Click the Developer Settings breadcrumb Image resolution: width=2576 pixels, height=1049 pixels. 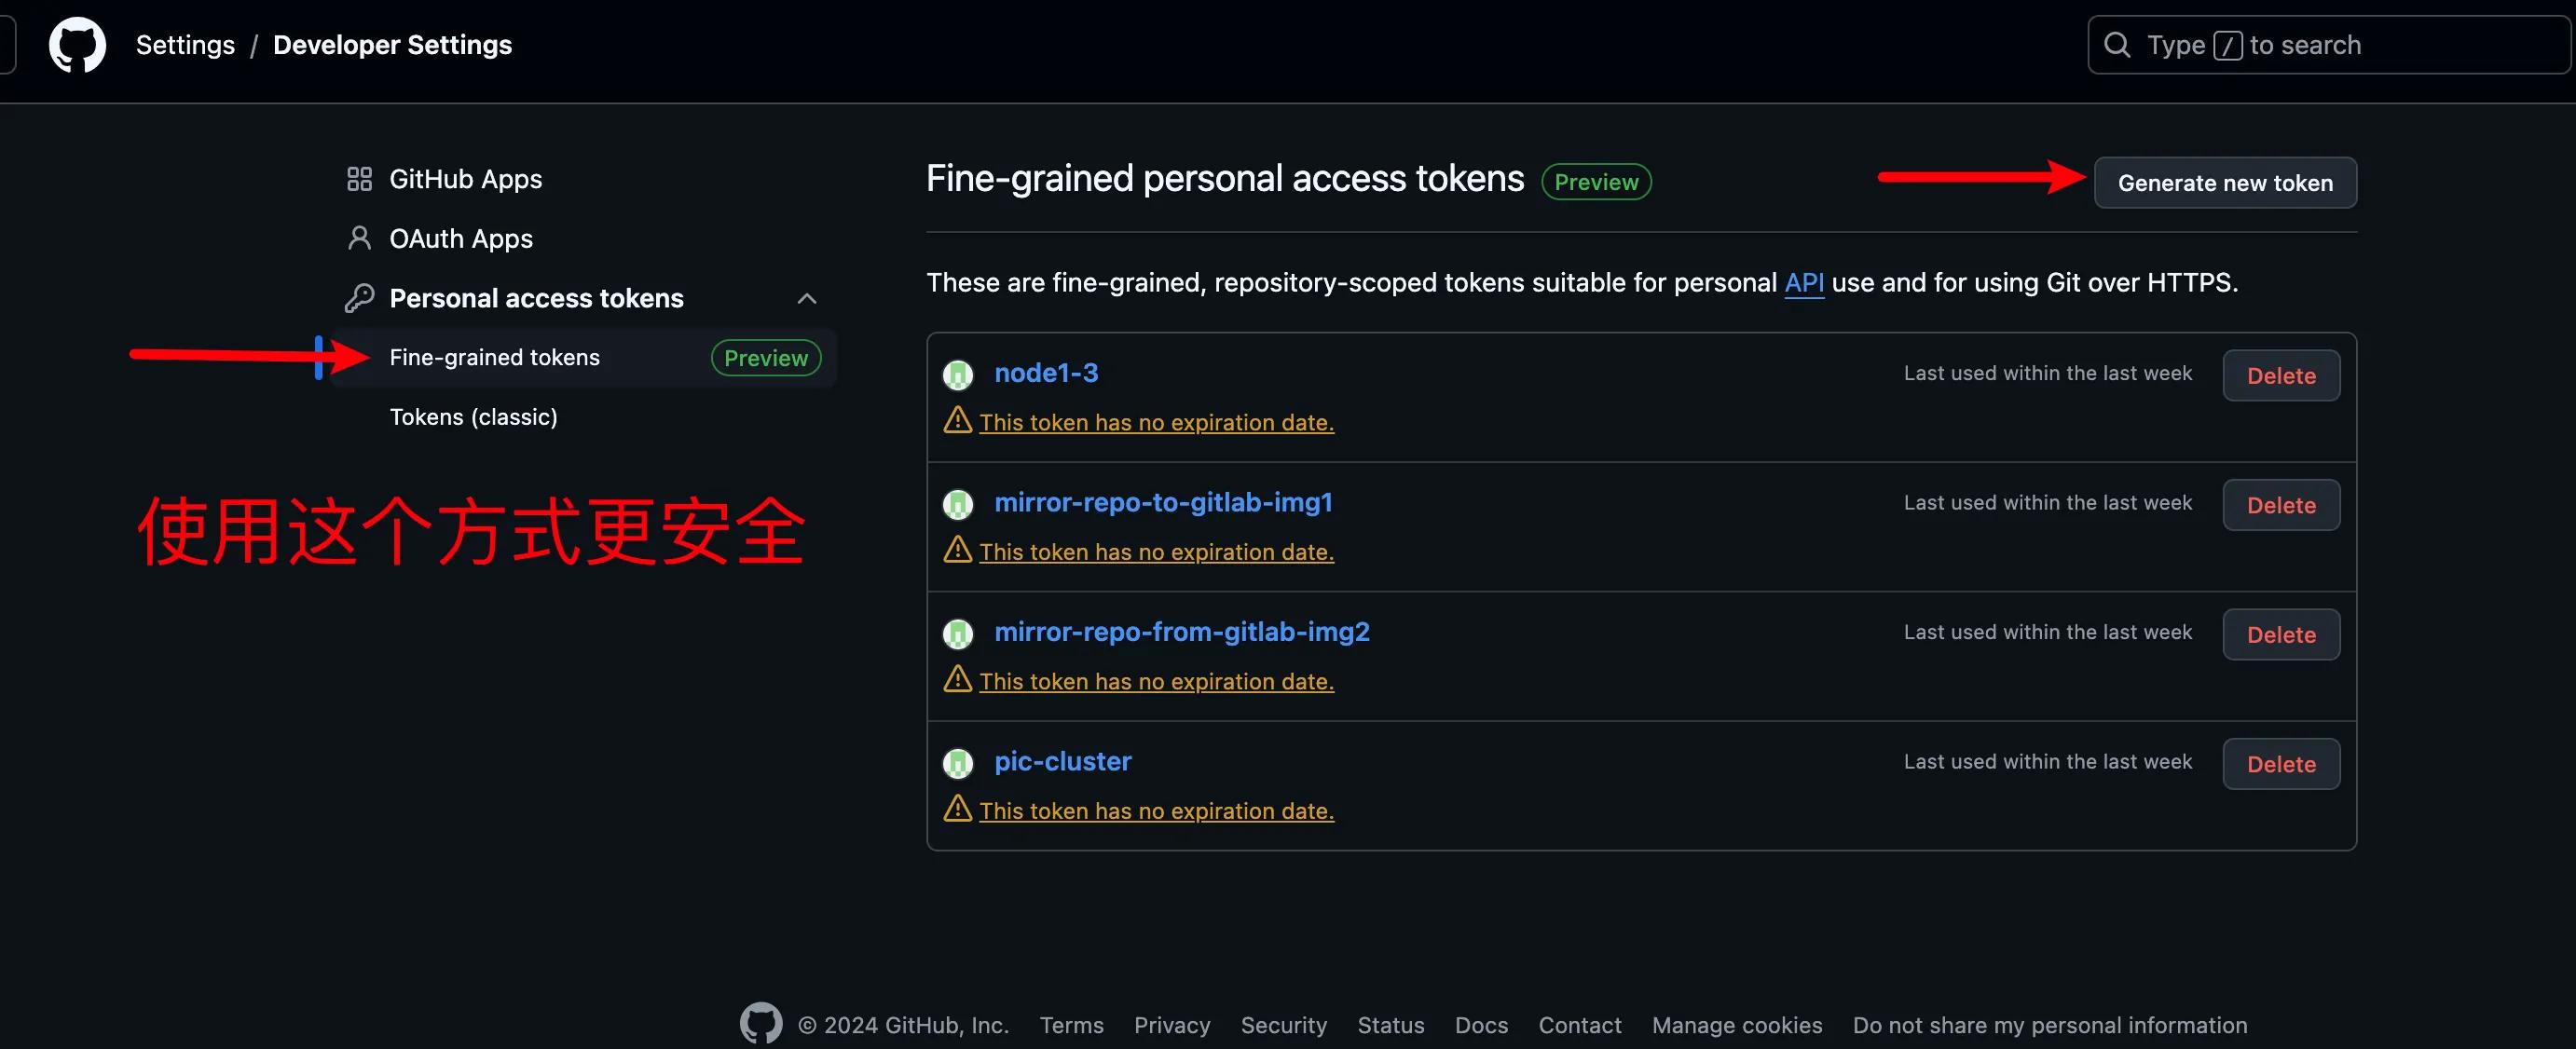pyautogui.click(x=392, y=45)
